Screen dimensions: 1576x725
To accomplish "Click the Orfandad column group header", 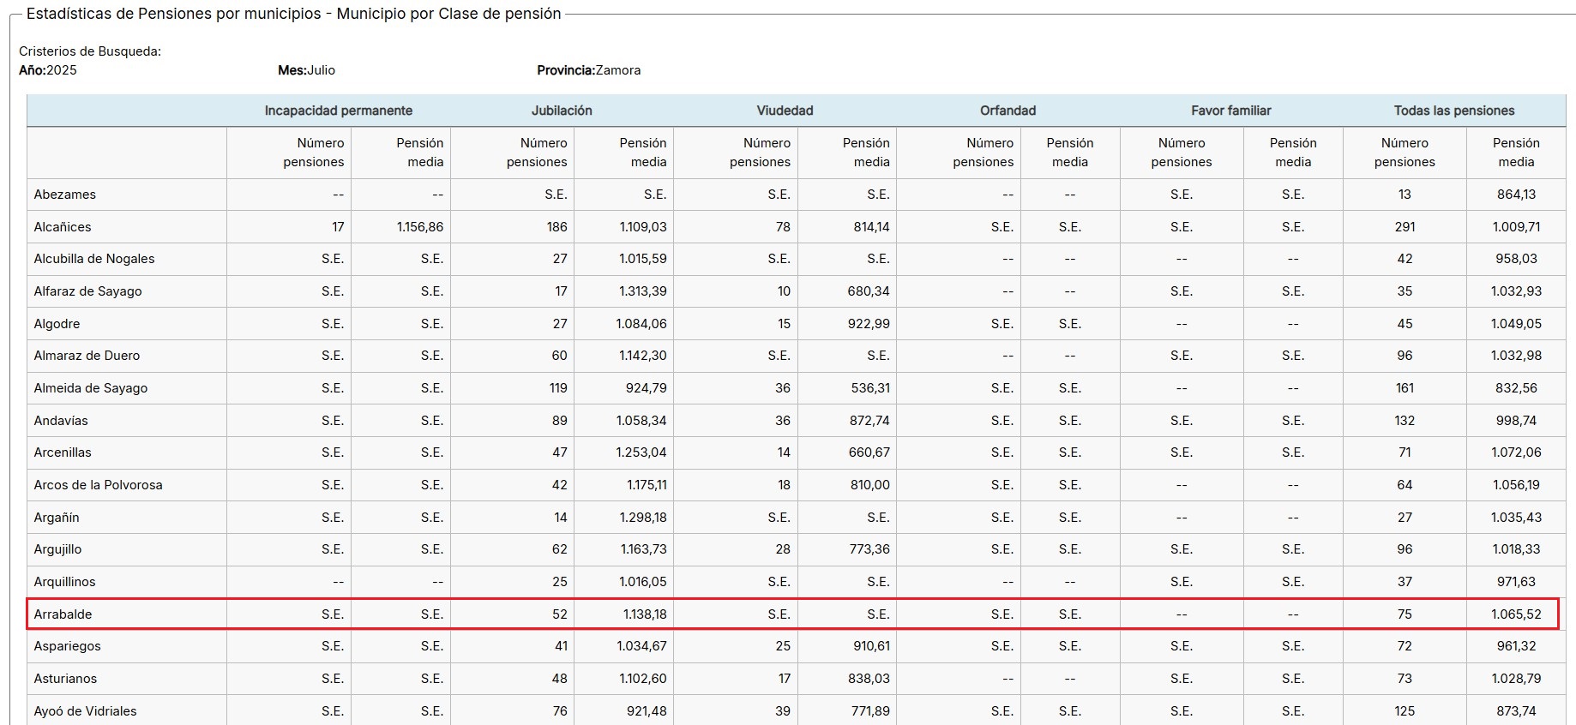I will [x=1008, y=111].
